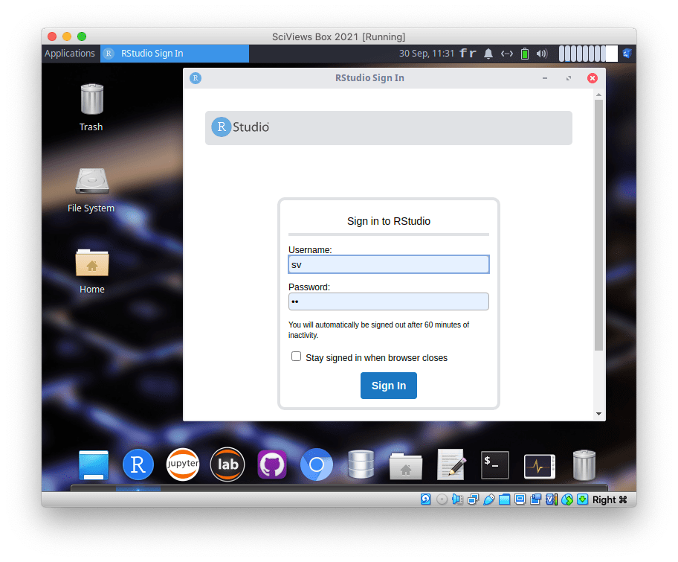The image size is (678, 562).
Task: Click the VirtualBox keyboard capture arrow icon
Action: 582,499
